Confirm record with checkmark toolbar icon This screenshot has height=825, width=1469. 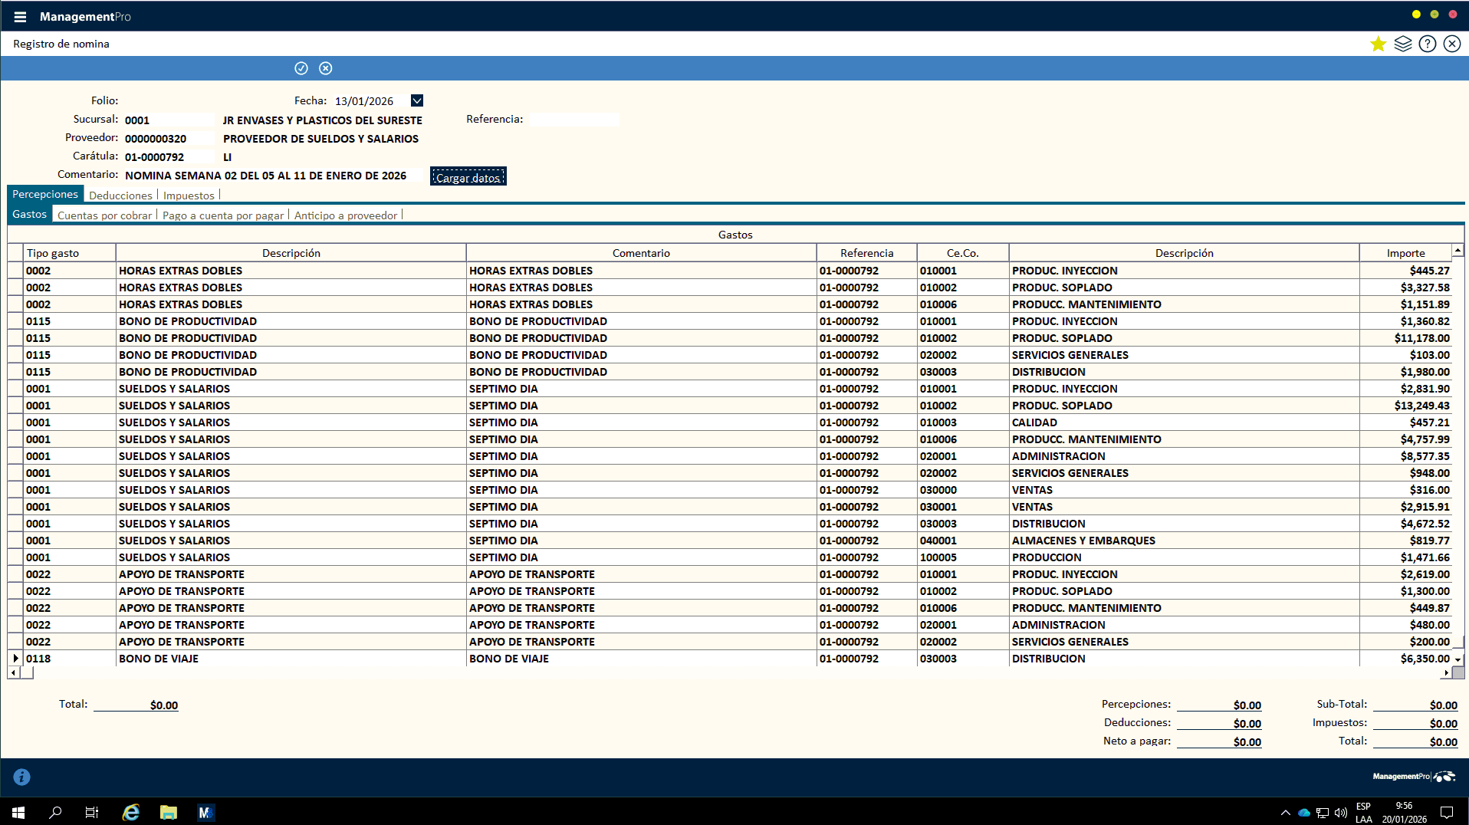[301, 68]
